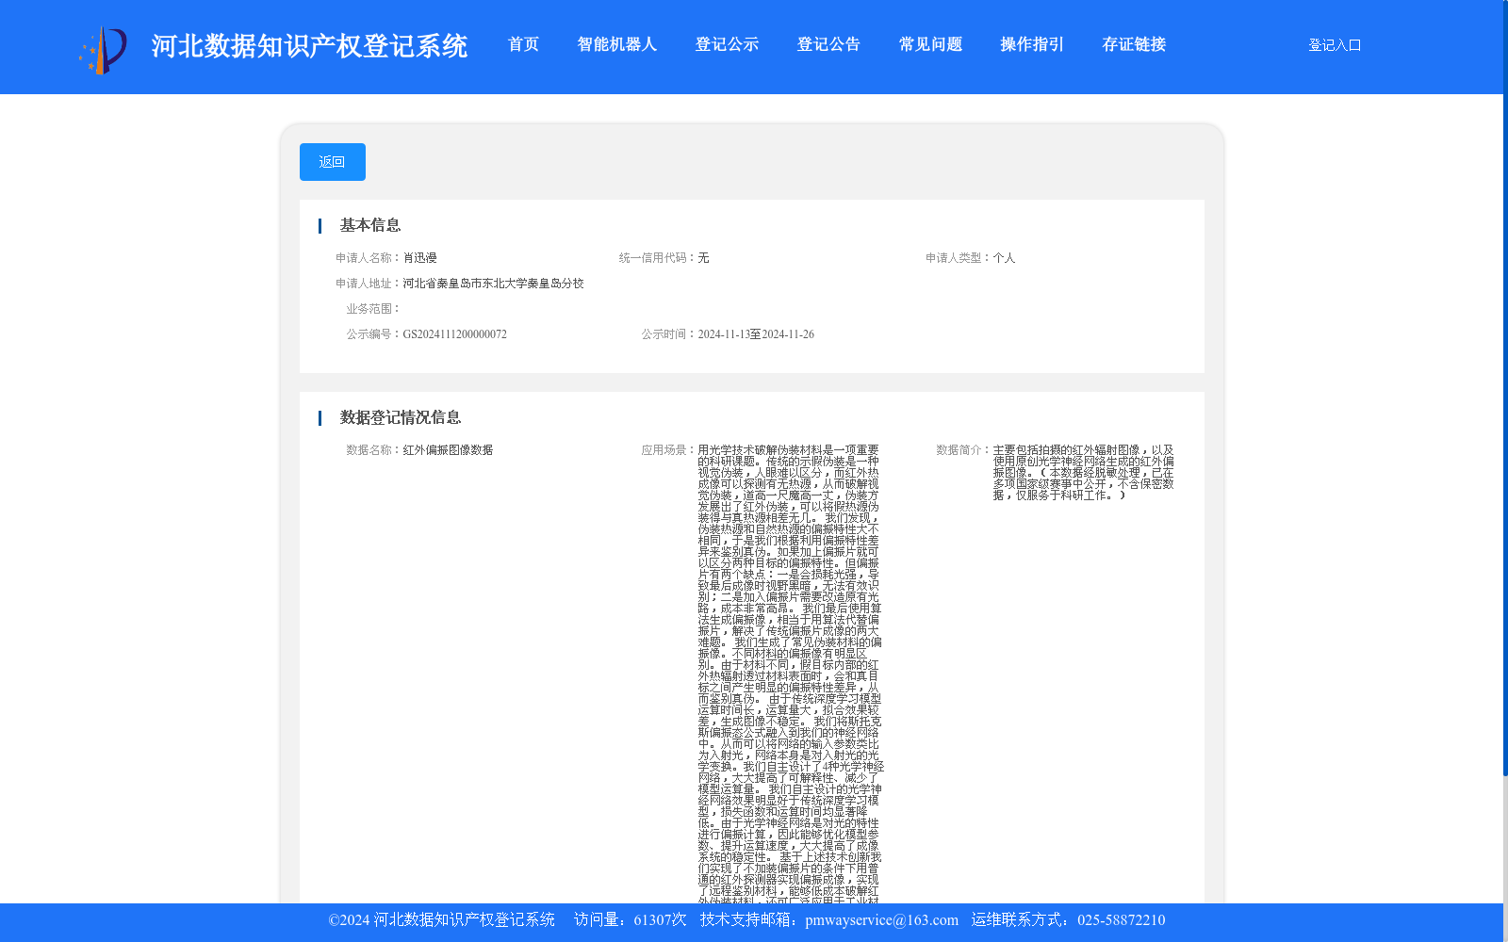Click footer phone number 025-58872210
The width and height of the screenshot is (1508, 942).
click(x=1122, y=920)
